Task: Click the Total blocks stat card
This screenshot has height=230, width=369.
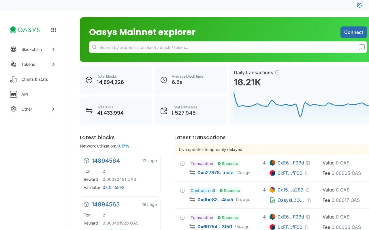Action: 116,80
